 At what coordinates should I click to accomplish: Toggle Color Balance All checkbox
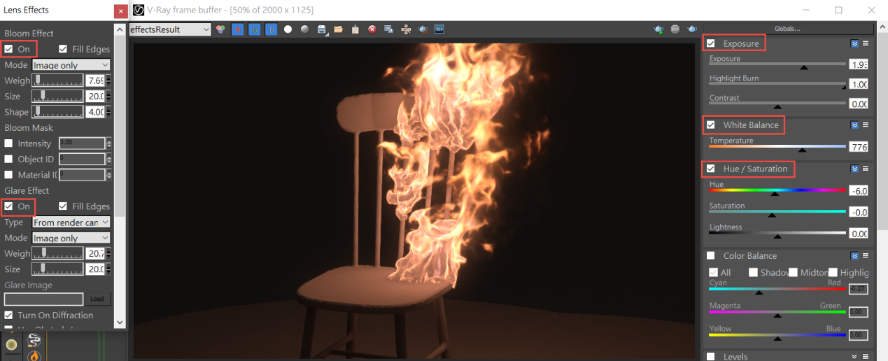713,272
